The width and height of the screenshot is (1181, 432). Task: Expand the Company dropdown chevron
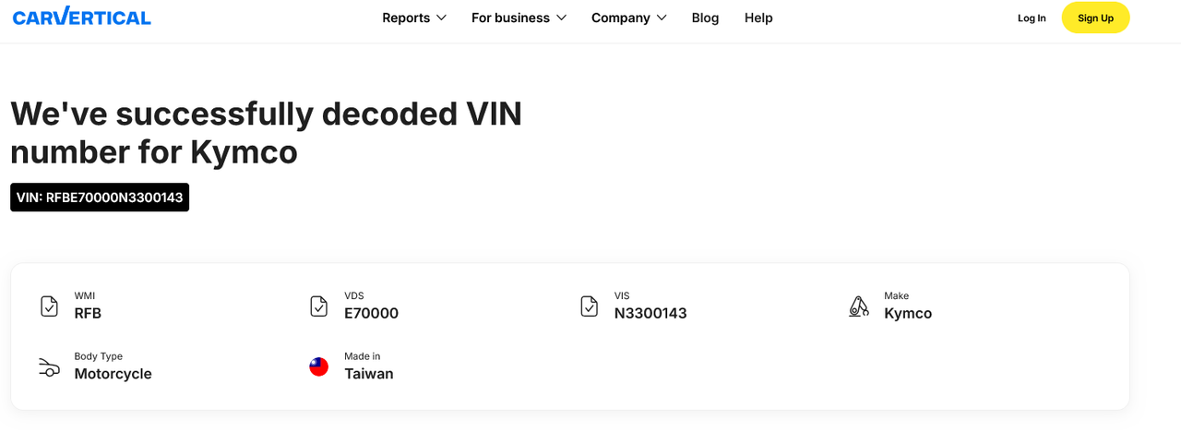661,18
